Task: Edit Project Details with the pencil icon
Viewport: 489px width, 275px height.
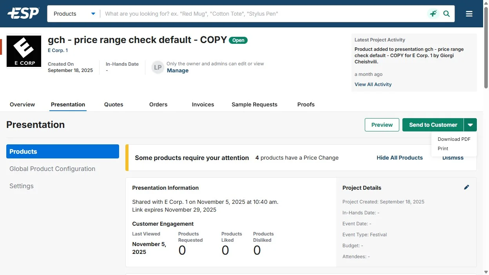Action: 466,187
